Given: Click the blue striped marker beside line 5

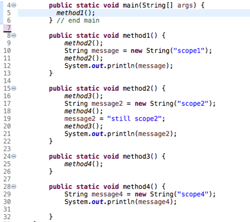Looking at the screenshot, I should [1, 13].
